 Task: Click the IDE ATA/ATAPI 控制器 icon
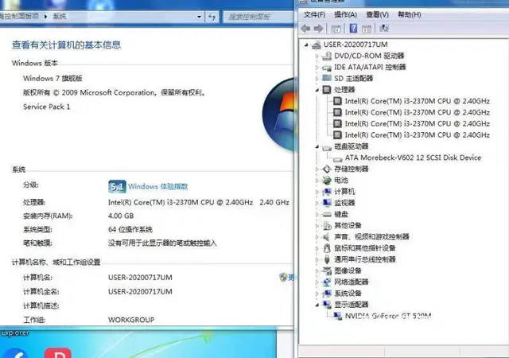[327, 68]
